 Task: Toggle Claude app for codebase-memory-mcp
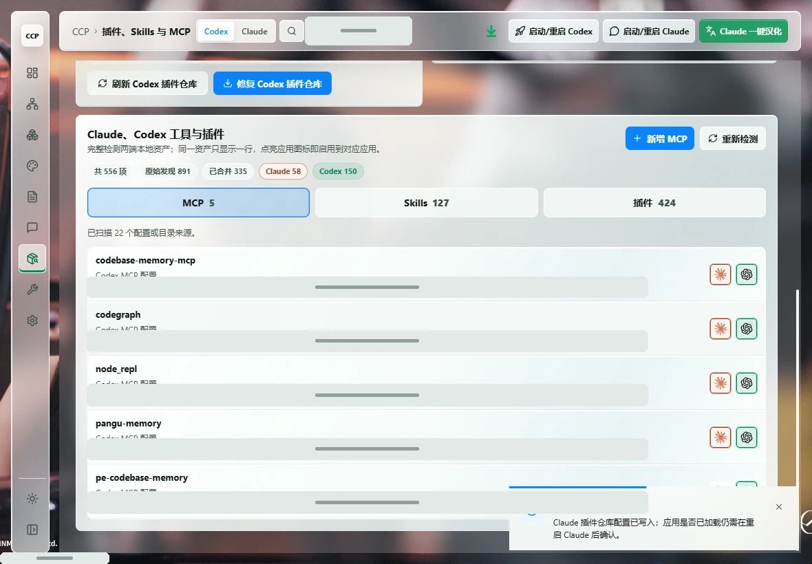[x=720, y=274]
